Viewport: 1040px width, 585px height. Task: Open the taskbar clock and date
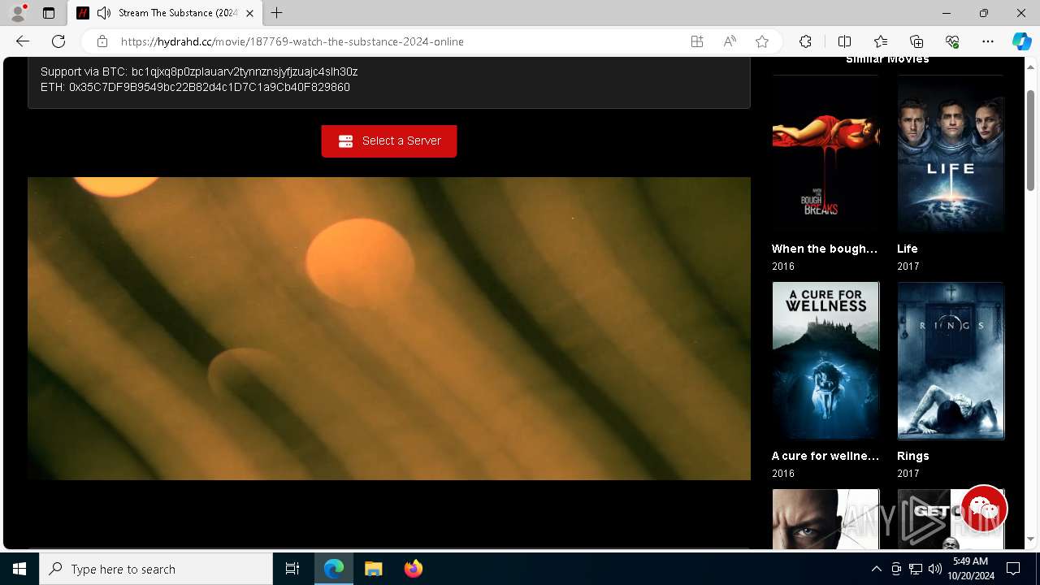tap(970, 569)
